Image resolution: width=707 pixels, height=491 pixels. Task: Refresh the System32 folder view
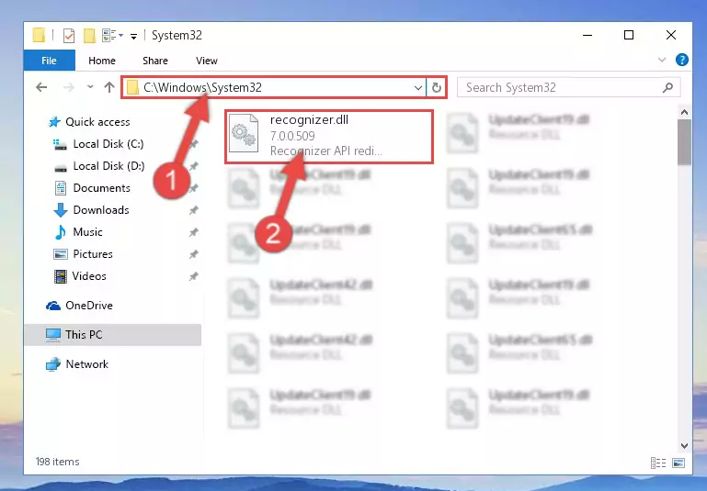(x=436, y=87)
